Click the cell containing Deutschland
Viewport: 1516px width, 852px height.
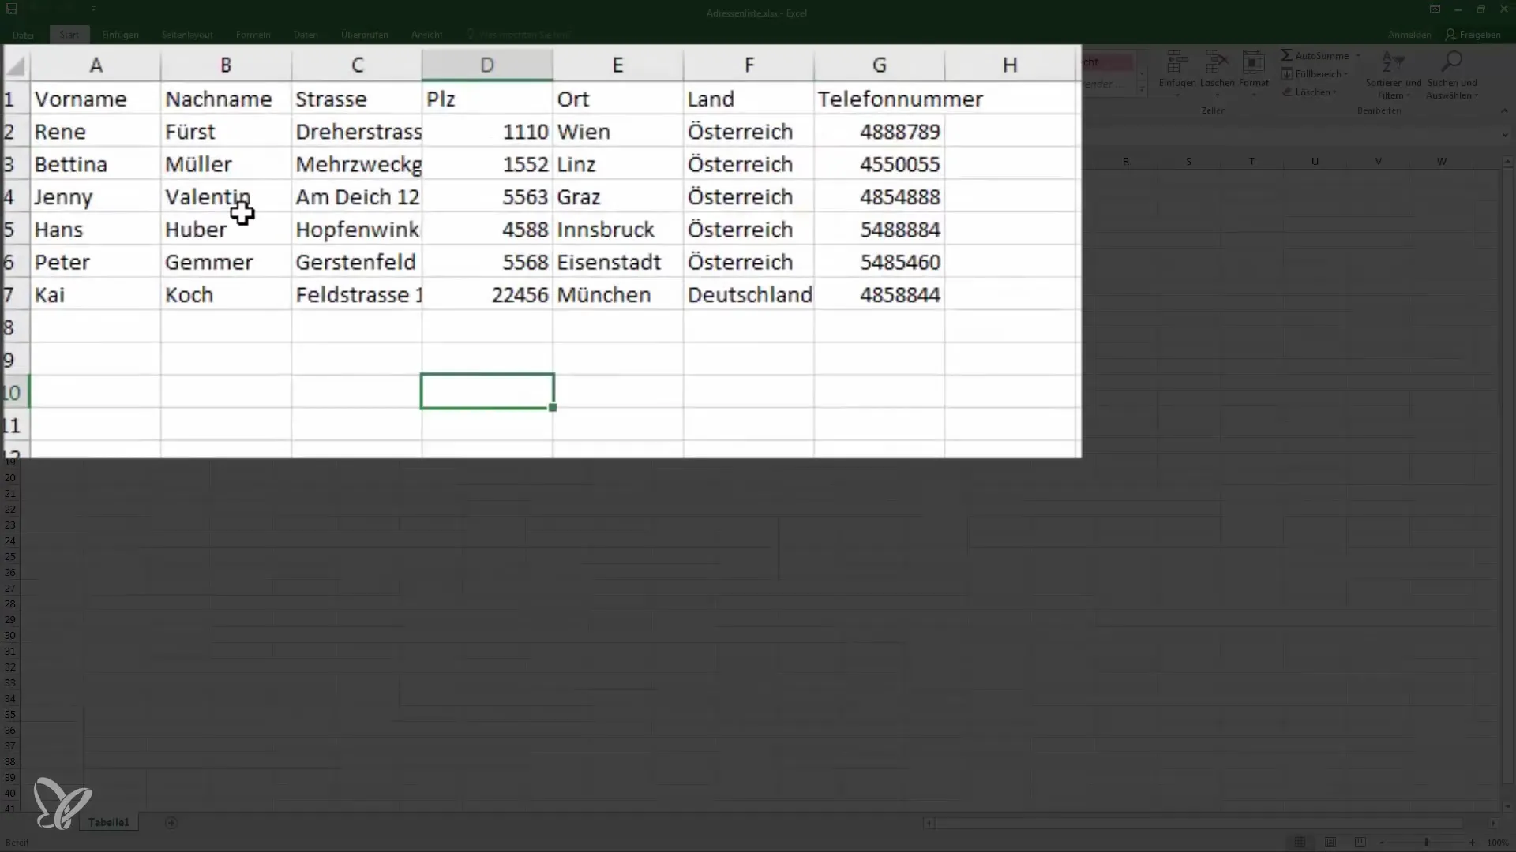[x=749, y=295]
